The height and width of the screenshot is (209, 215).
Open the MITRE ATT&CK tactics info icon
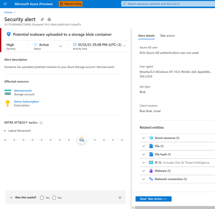click(41, 123)
